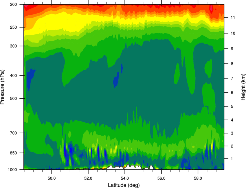Click the 850 hPa pressure tick label

(x=13, y=153)
